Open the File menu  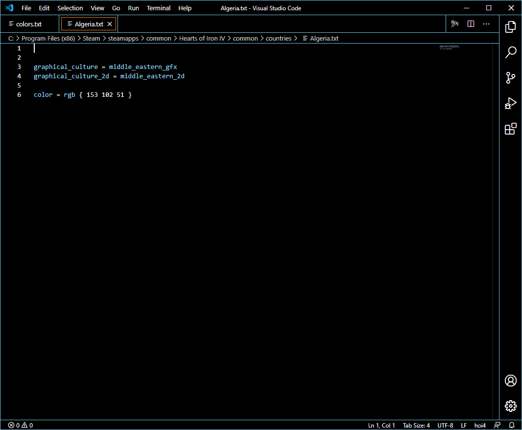26,8
